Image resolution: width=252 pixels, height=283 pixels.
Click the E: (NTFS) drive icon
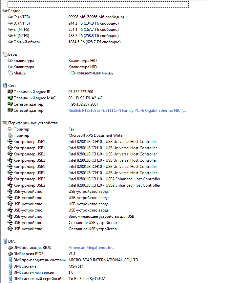pyautogui.click(x=10, y=30)
